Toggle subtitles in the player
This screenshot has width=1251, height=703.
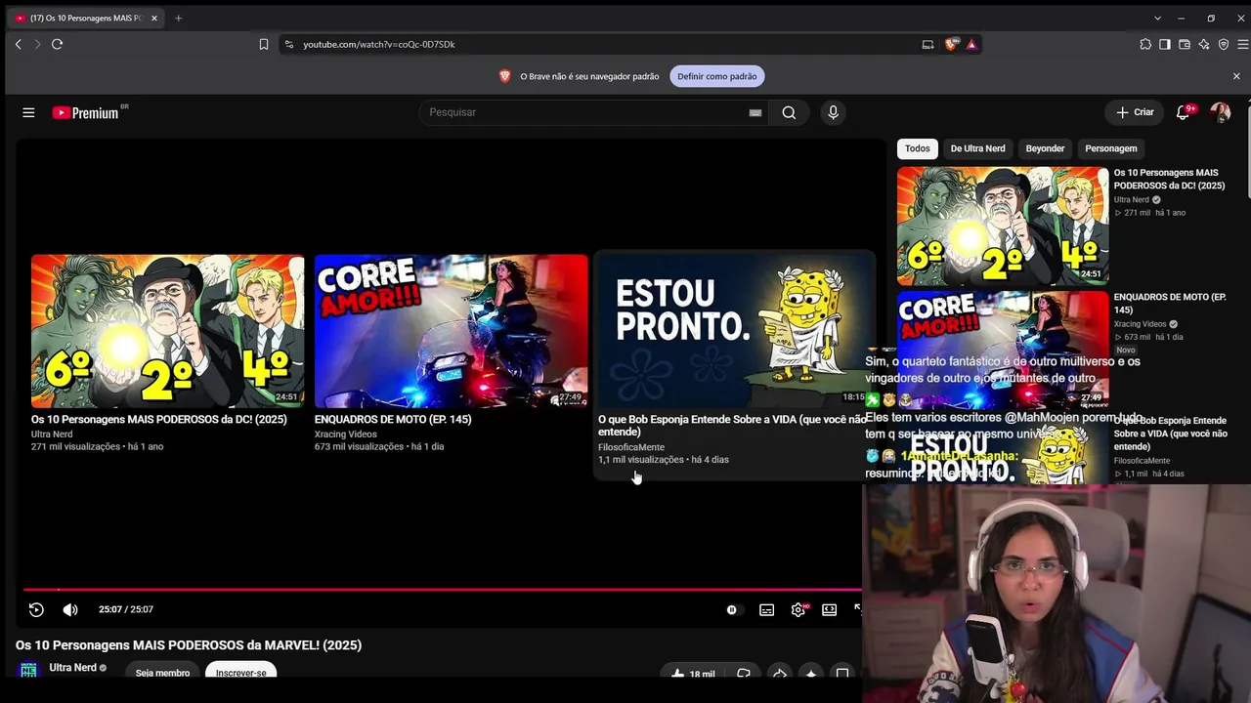(x=767, y=609)
